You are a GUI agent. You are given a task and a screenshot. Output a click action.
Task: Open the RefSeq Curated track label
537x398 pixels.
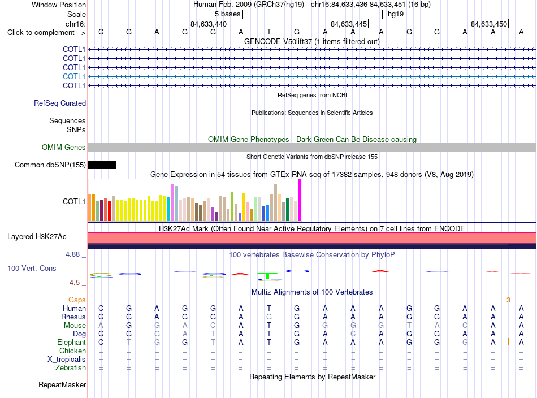click(60, 103)
